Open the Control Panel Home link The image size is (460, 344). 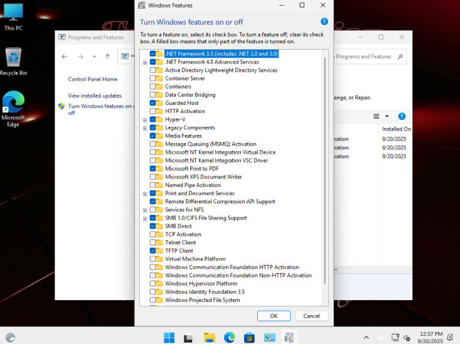(93, 79)
